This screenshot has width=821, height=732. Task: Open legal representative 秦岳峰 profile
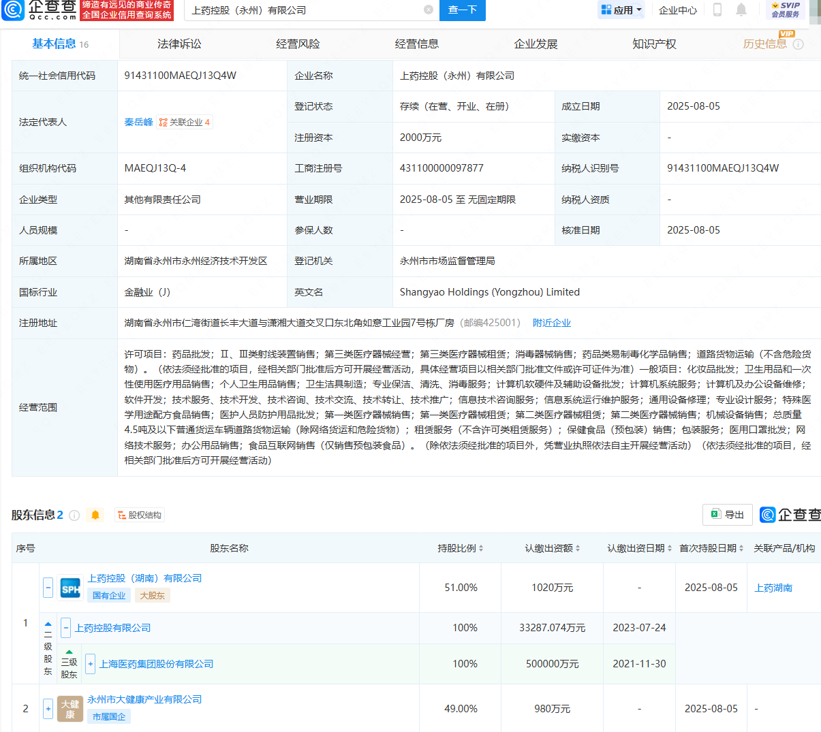138,122
